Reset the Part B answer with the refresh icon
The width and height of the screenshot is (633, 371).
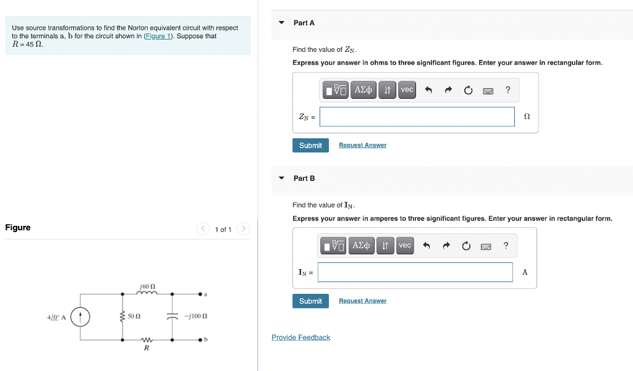465,245
